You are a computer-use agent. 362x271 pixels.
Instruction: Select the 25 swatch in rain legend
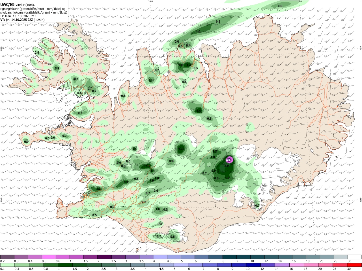click(341, 265)
